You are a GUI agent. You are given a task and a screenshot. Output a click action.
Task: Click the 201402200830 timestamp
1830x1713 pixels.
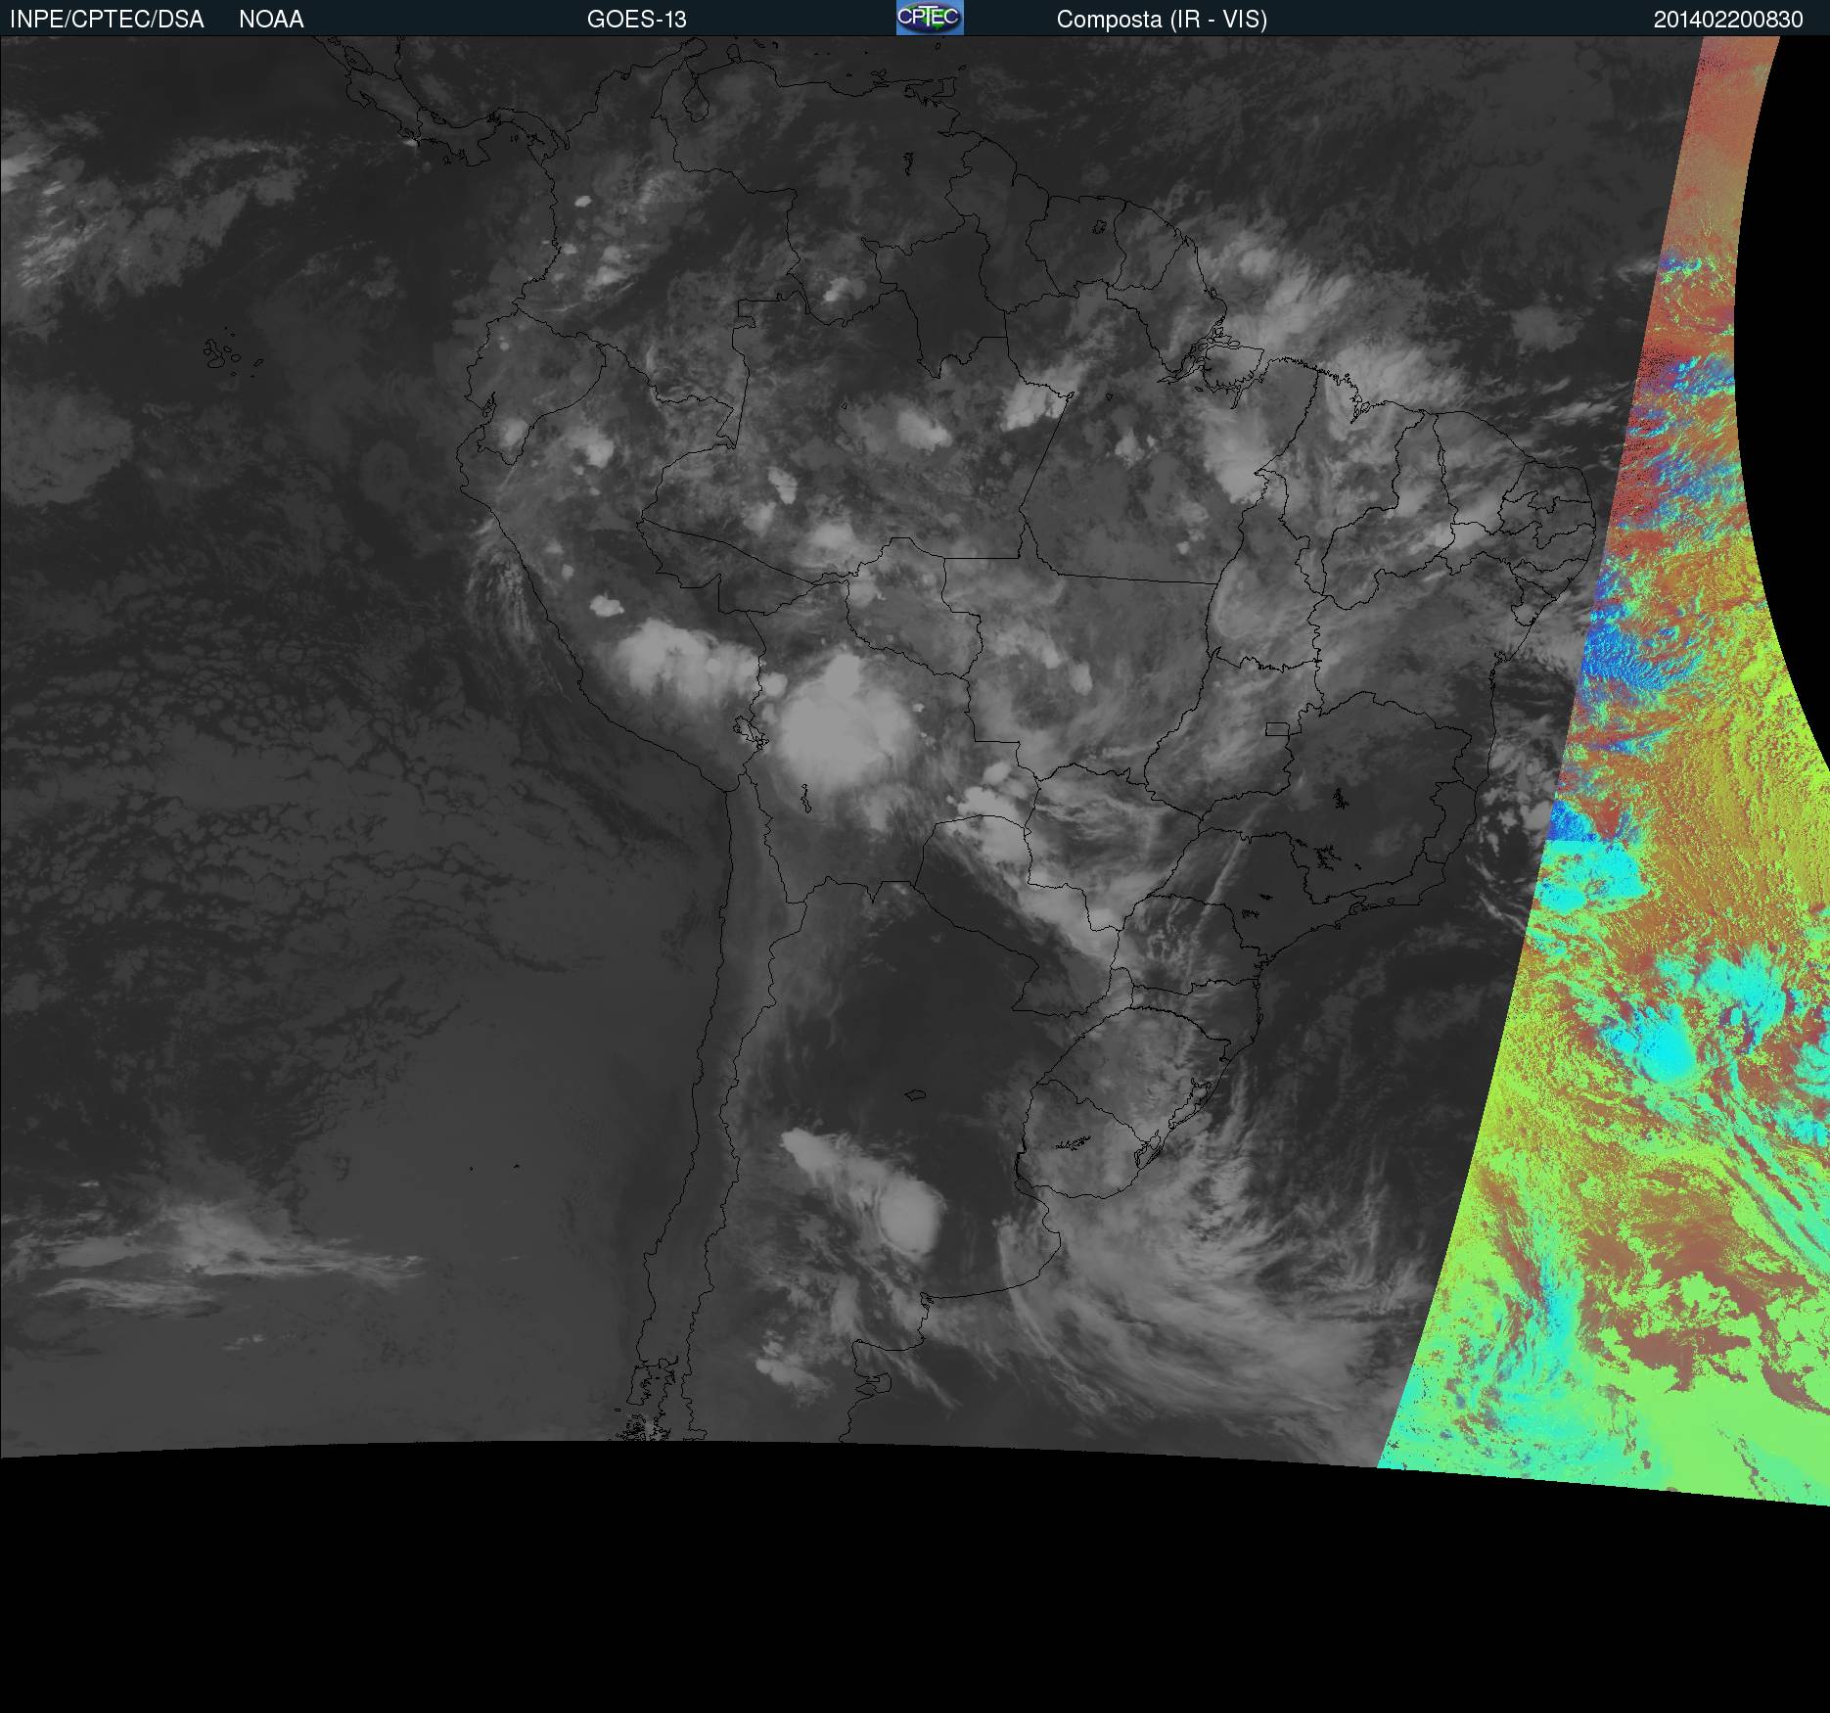[1728, 20]
